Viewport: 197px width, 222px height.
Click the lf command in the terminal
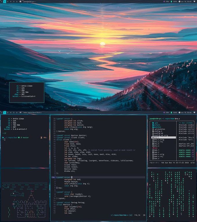(5, 133)
